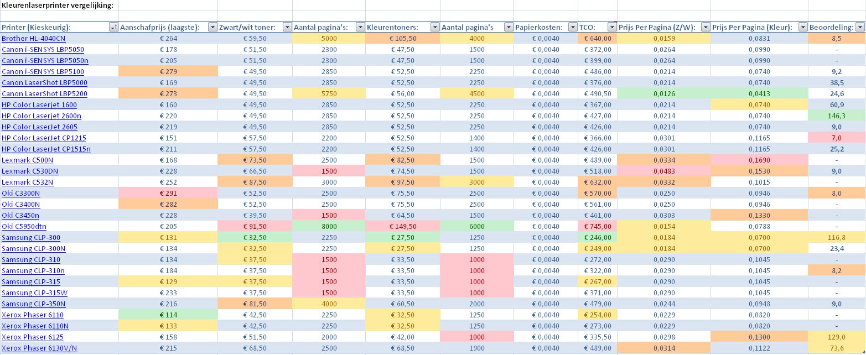Open the Samsung CLP-315W link
This screenshot has width=866, height=355.
[35, 293]
